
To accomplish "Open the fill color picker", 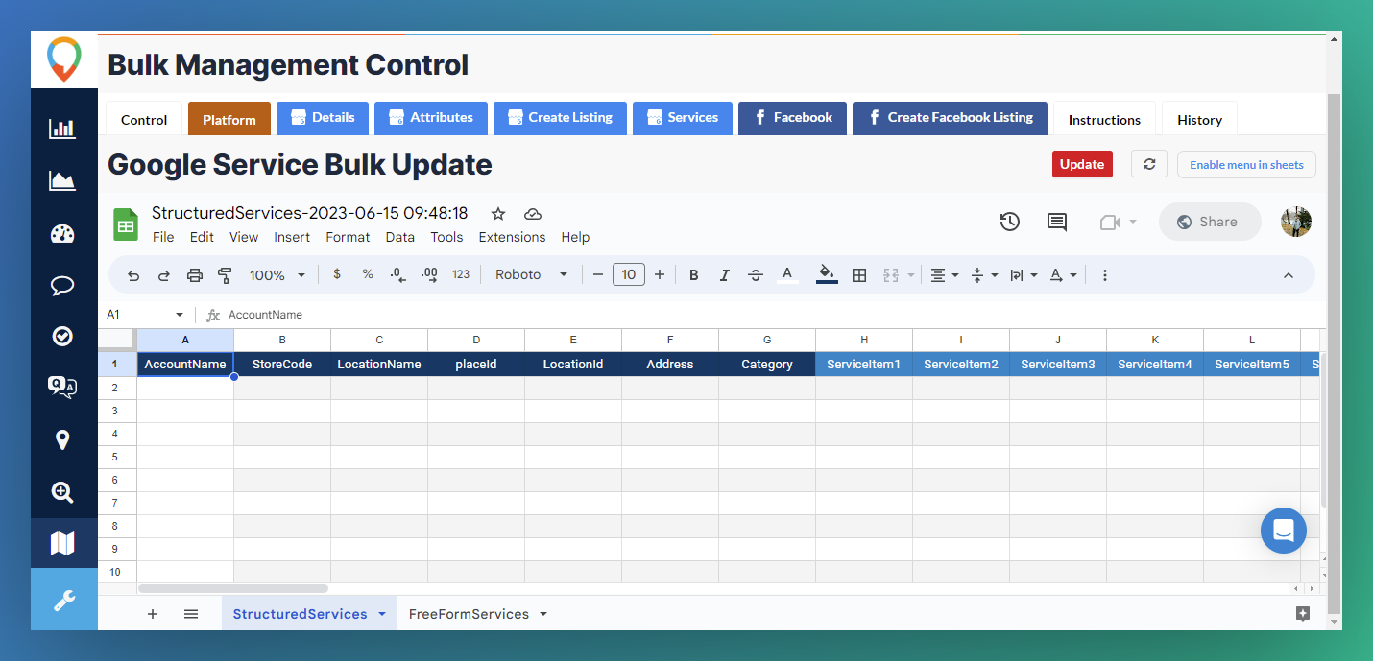I will click(x=827, y=275).
